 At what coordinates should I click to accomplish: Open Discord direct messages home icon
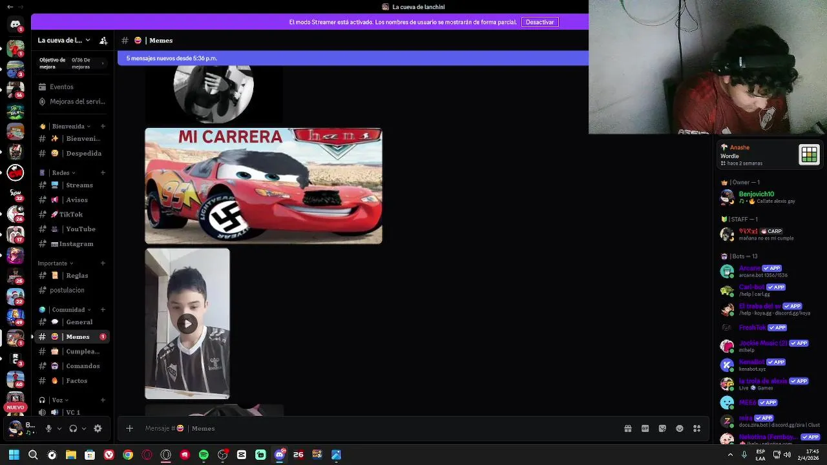[x=15, y=25]
